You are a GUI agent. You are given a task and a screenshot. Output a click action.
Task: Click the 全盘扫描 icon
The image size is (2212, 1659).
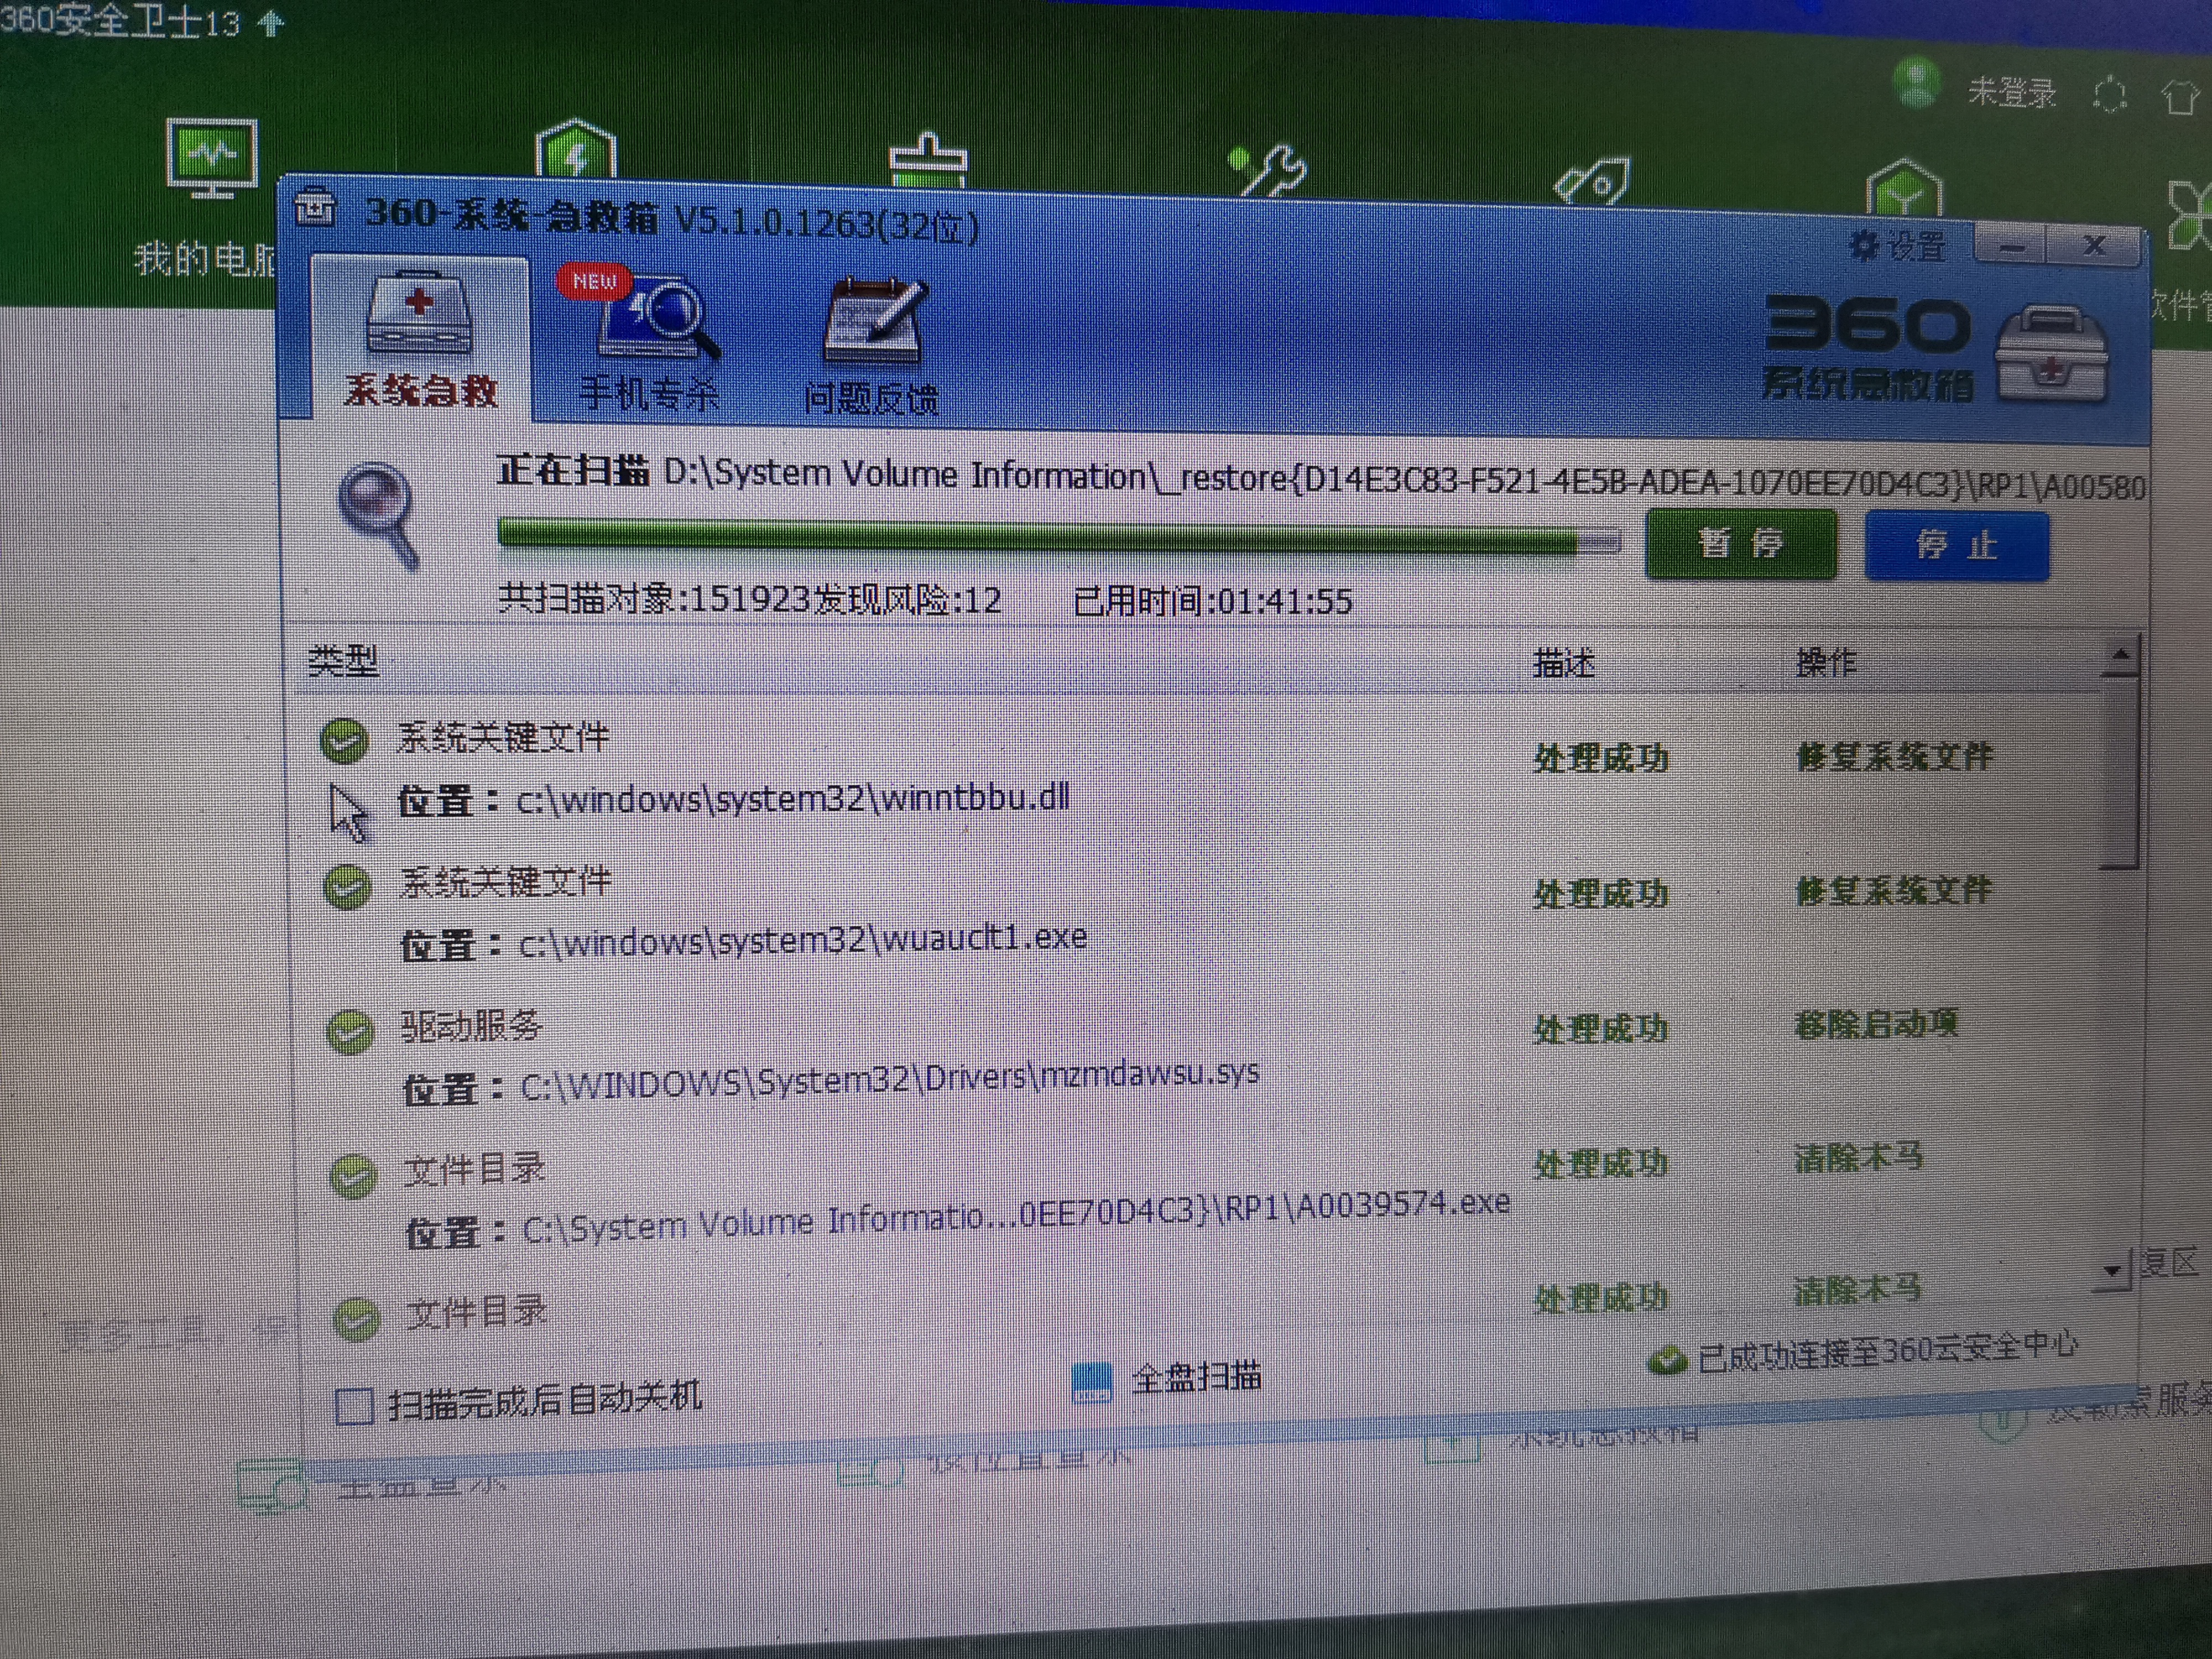point(1091,1382)
